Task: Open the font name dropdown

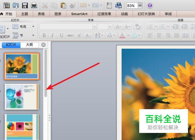Action: (x=94, y=27)
